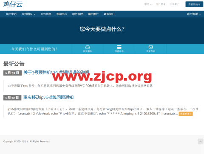Viewport: 204px width, 154px height.
Task: Expand the 在线购买 dropdown menu
Action: 28,14
